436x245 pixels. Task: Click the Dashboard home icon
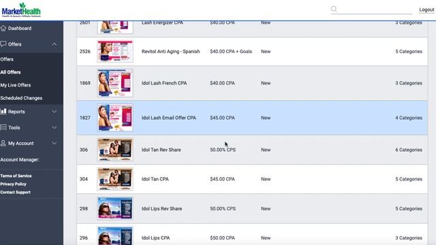point(3,28)
